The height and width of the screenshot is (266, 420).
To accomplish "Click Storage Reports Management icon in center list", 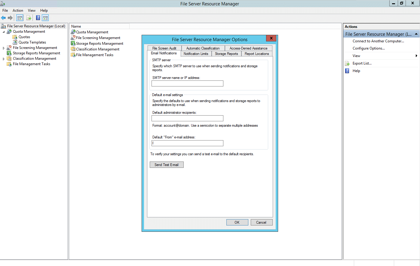I will 73,44.
